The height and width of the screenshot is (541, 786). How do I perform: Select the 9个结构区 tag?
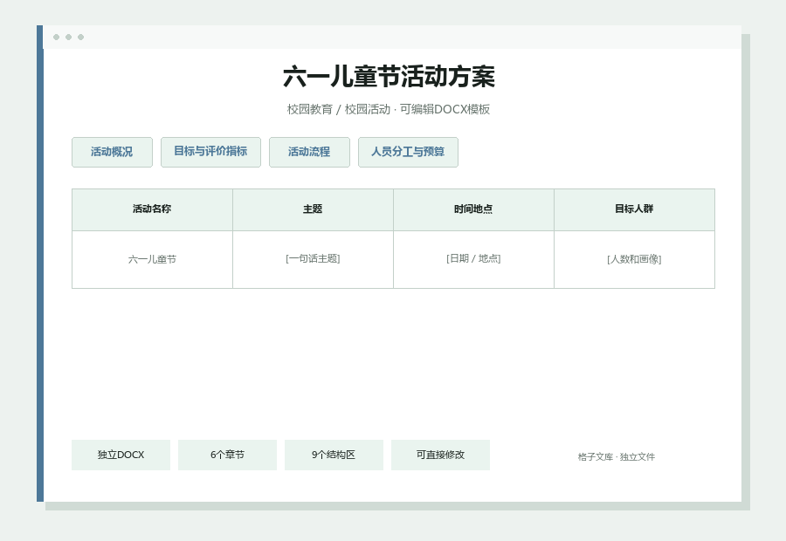[334, 455]
